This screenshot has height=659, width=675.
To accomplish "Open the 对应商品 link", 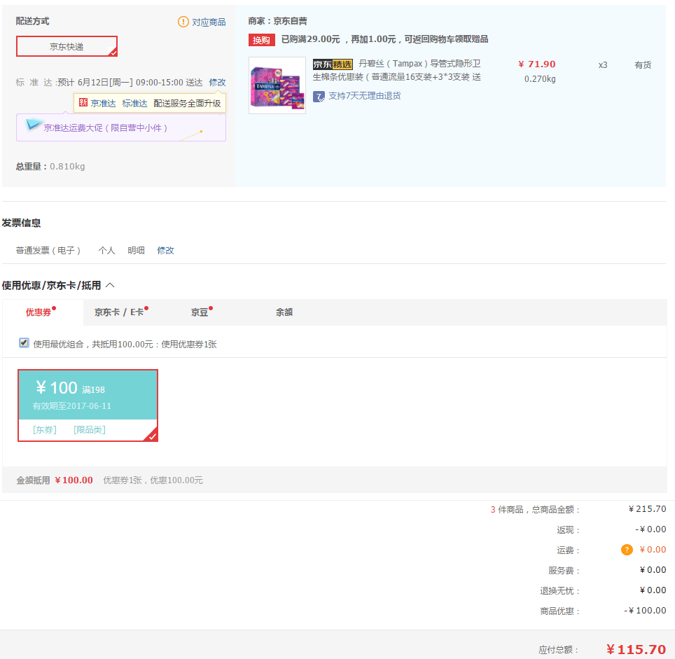I will [x=209, y=22].
